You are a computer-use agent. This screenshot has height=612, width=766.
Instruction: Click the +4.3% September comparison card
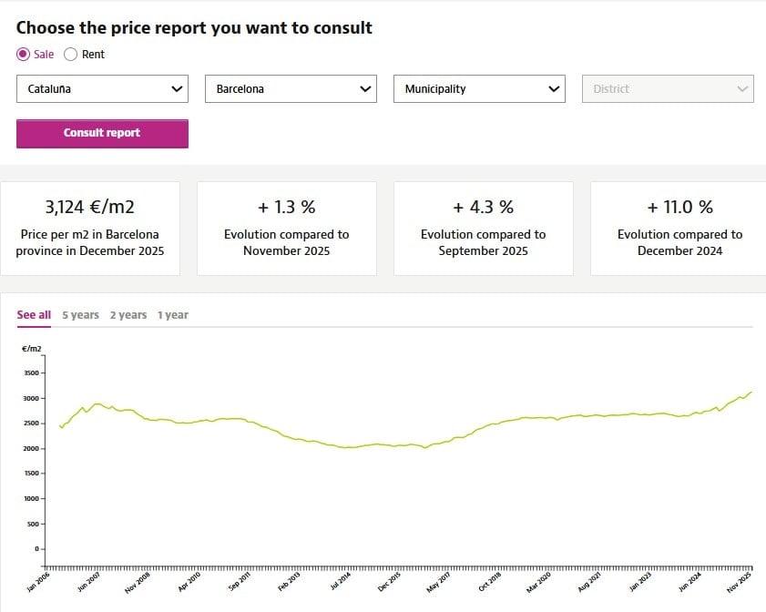(484, 228)
